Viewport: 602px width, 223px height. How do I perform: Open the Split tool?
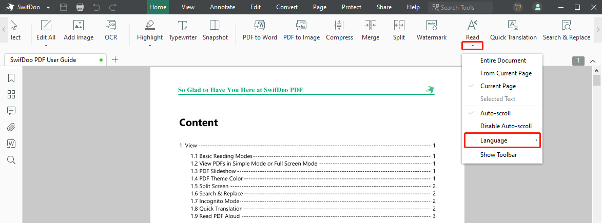coord(399,30)
